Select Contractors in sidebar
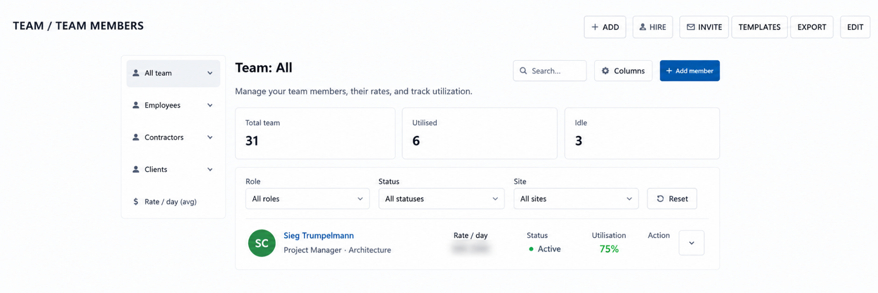Screen dimensions: 878x293 tap(173, 137)
